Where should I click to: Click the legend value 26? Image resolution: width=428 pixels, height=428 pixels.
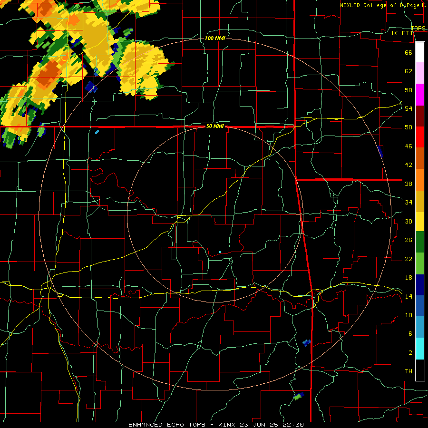click(x=409, y=240)
